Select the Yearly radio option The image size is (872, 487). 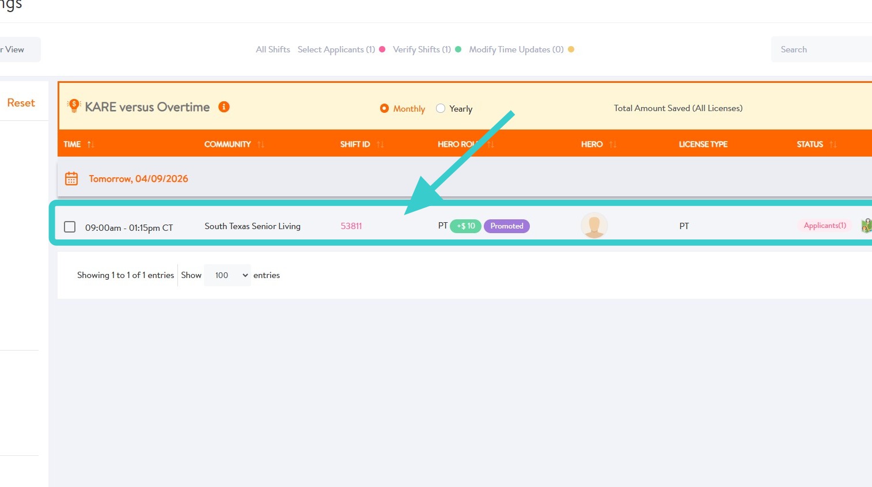coord(441,108)
